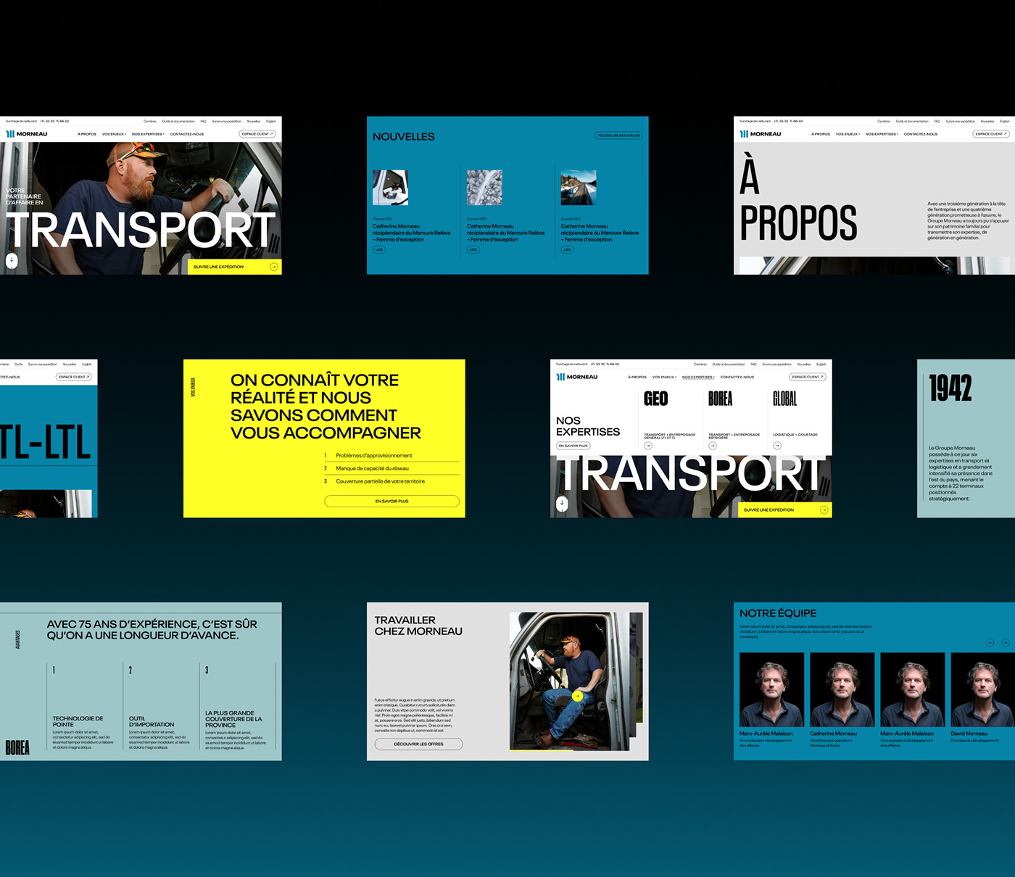Image resolution: width=1015 pixels, height=877 pixels.
Task: Click the scroll-down arrow below the Nos Expertises menu
Action: 562,503
